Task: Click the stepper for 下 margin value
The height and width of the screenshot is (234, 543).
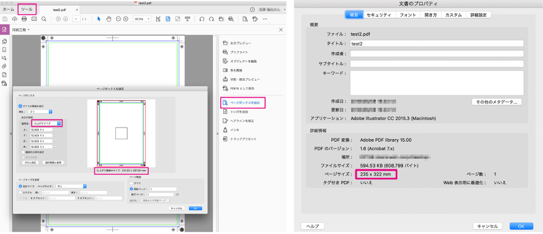Action: (x=55, y=135)
